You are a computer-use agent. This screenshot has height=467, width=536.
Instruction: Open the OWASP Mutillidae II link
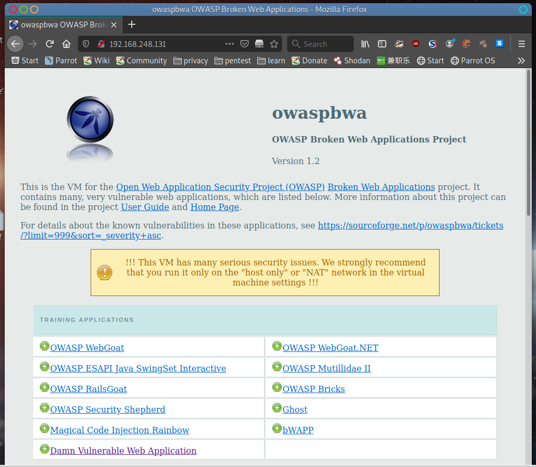click(x=326, y=368)
